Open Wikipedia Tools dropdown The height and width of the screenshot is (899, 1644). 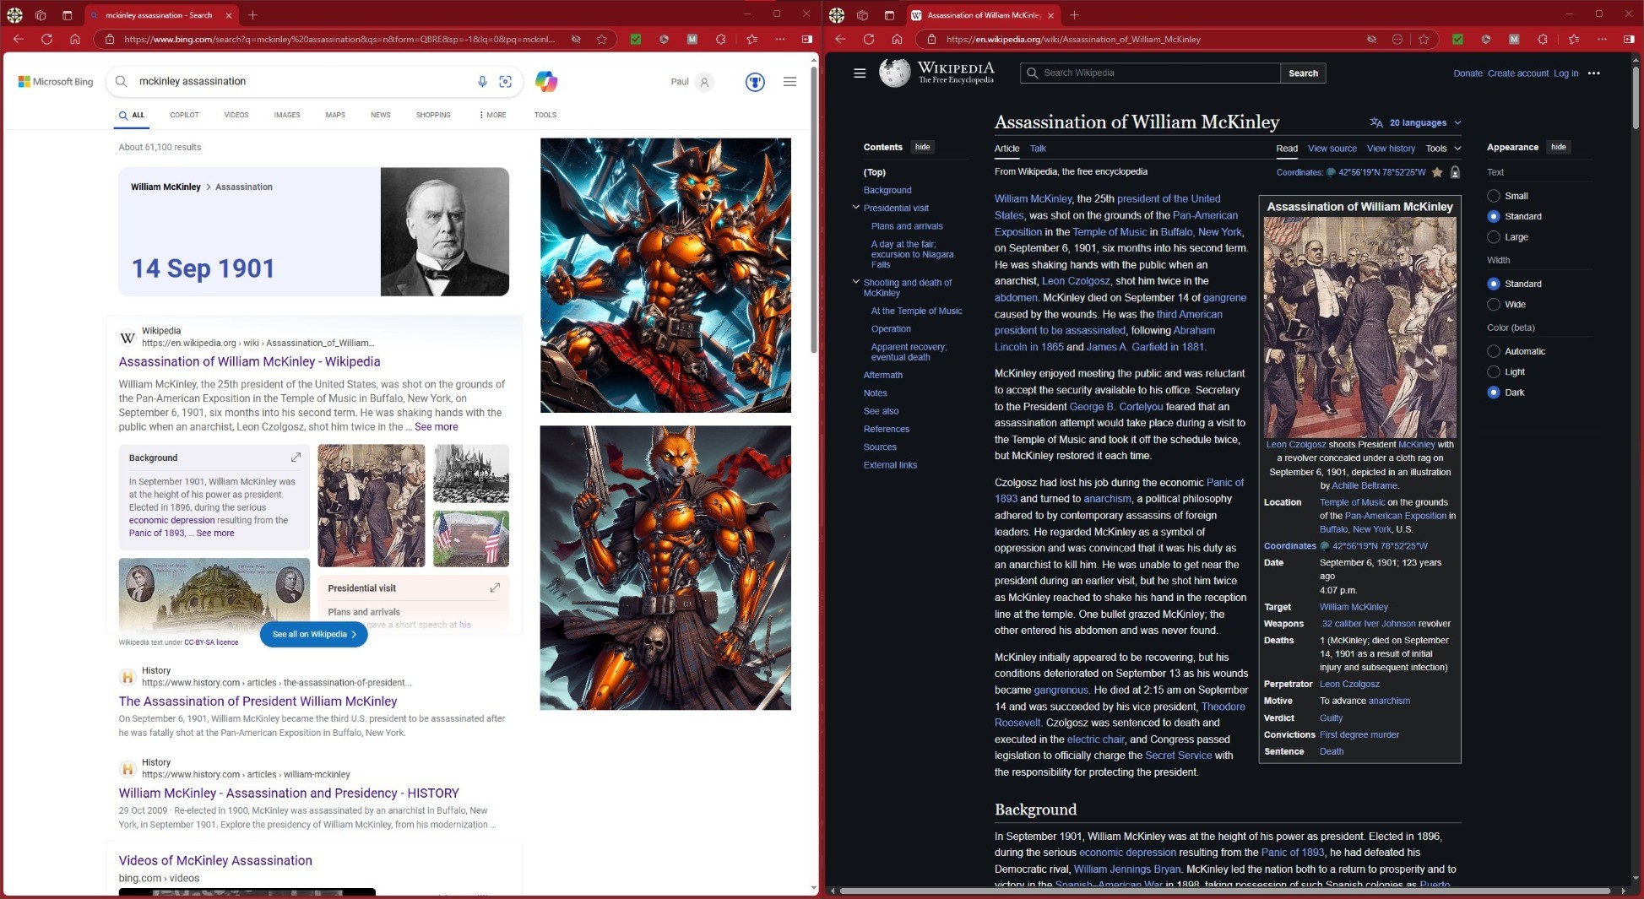click(x=1443, y=149)
